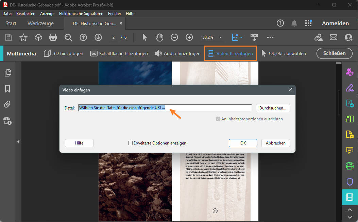Image resolution: width=358 pixels, height=222 pixels.
Task: Collapse the left navigation pane arrow
Action: [18, 142]
